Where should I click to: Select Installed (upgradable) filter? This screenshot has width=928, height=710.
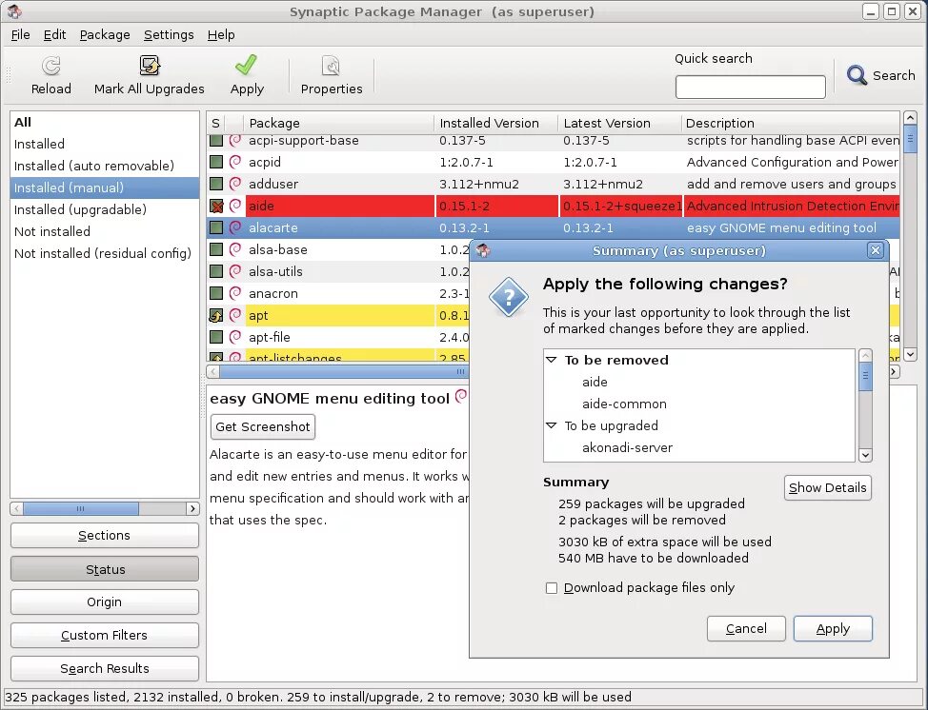click(105, 210)
